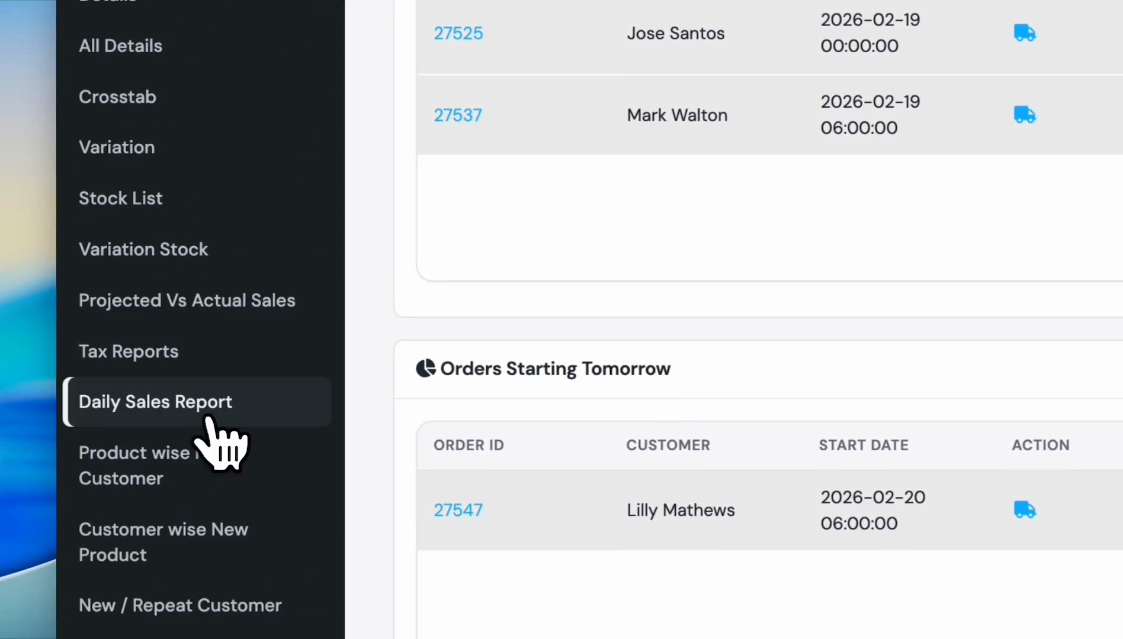Open order 27547 link

click(458, 510)
